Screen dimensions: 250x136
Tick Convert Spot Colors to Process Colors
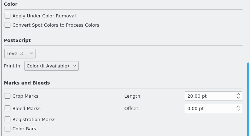click(7, 25)
